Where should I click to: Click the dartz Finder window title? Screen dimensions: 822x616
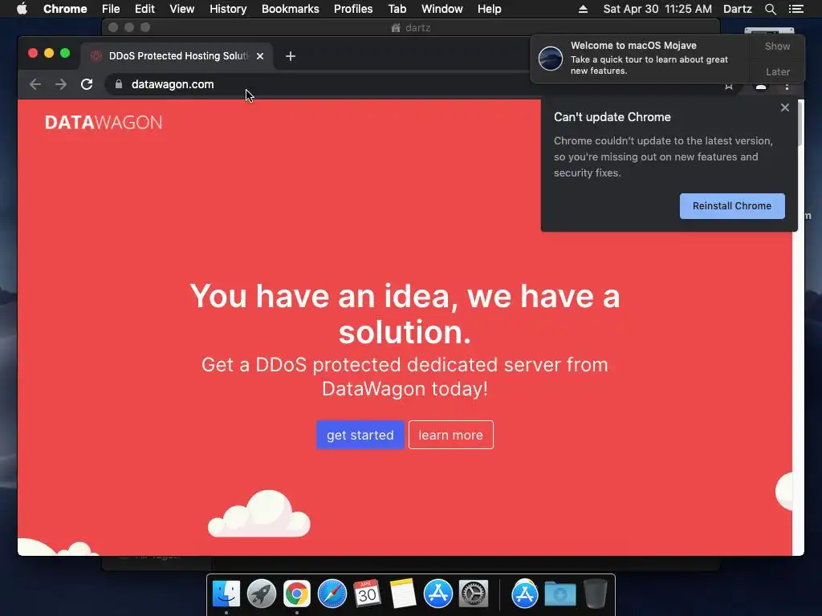pyautogui.click(x=411, y=28)
